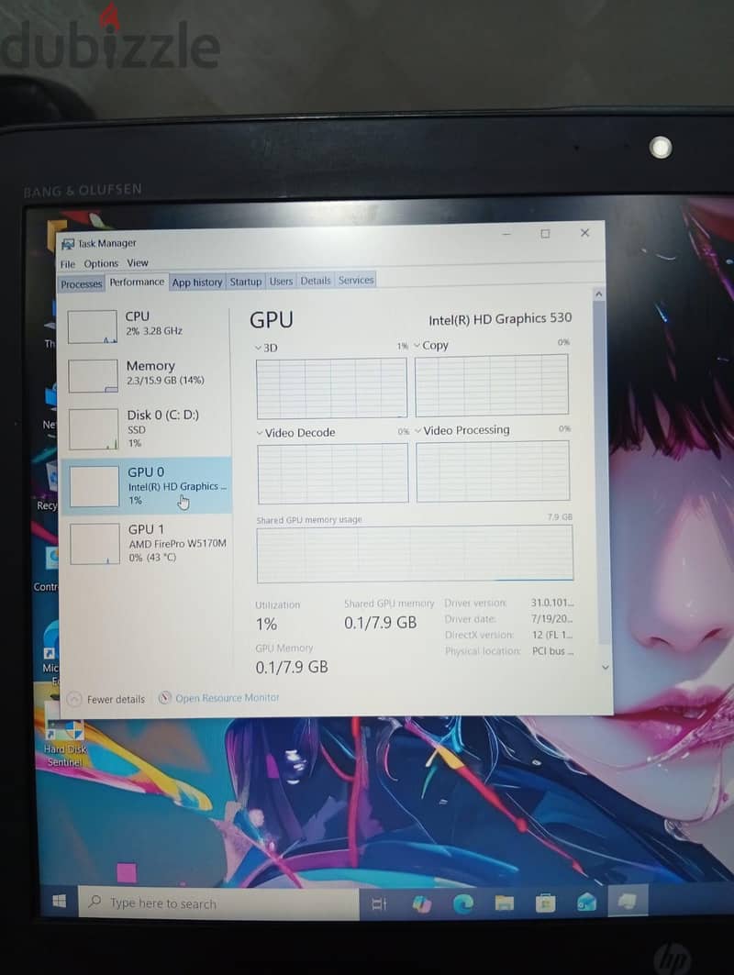Click the CPU mini graph thumbnail
The image size is (734, 975).
92,327
